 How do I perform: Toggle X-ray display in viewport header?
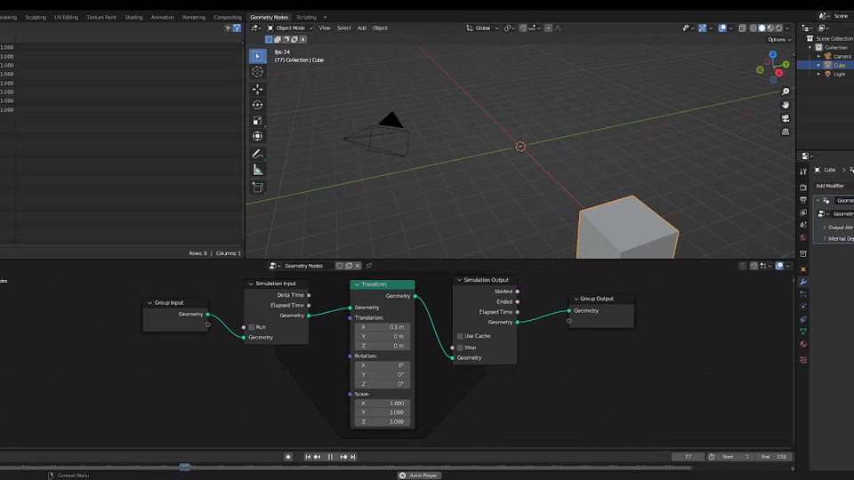(742, 28)
